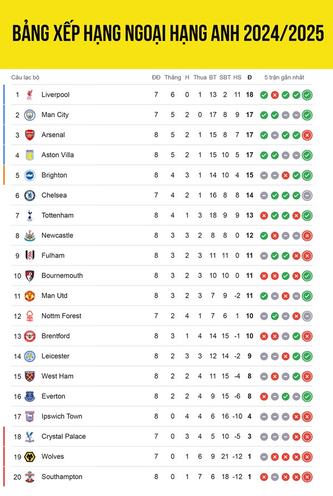Click the 5 trận gần nhất header
The image size is (333, 496).
[284, 78]
